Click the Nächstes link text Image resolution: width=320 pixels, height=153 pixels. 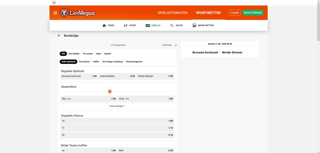pos(167,45)
